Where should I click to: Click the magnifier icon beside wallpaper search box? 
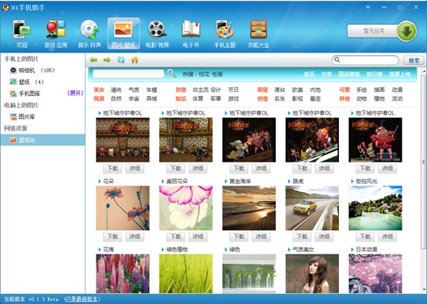pyautogui.click(x=171, y=73)
